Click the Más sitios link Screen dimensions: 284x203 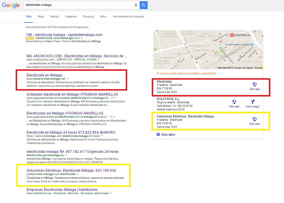168,135
